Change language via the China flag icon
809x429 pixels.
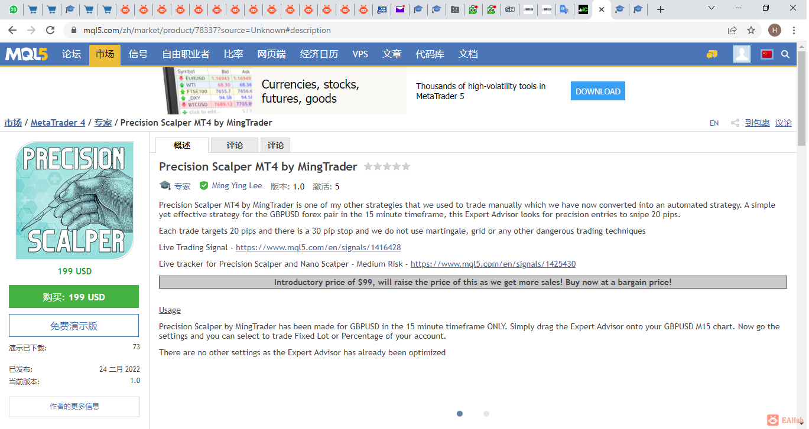click(x=767, y=54)
